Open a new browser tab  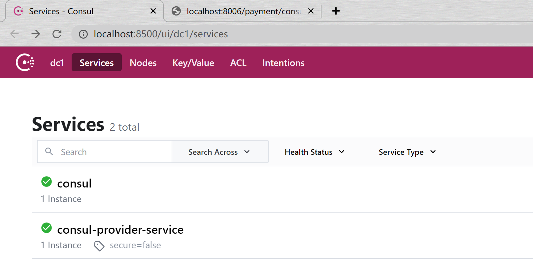pos(336,11)
